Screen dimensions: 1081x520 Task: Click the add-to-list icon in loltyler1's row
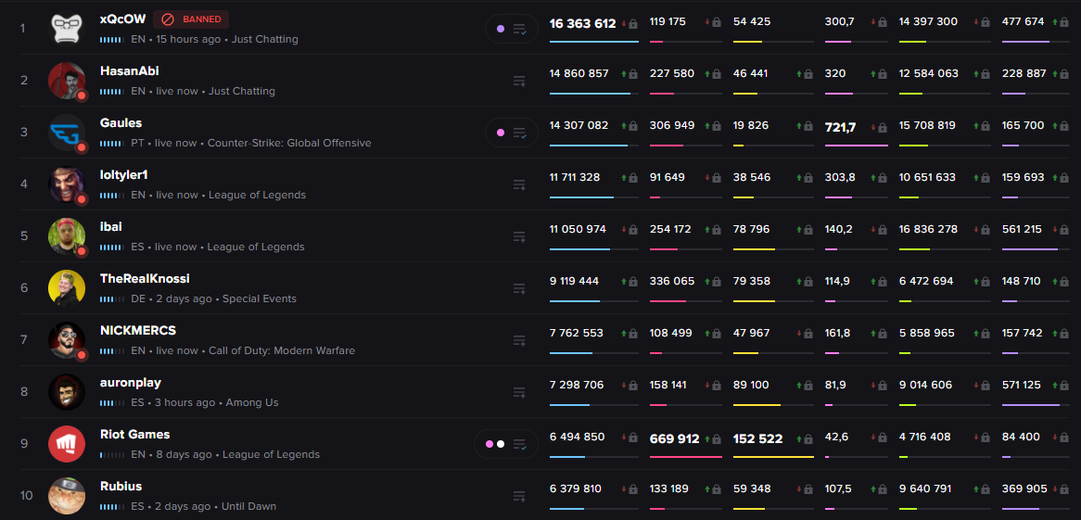(520, 184)
